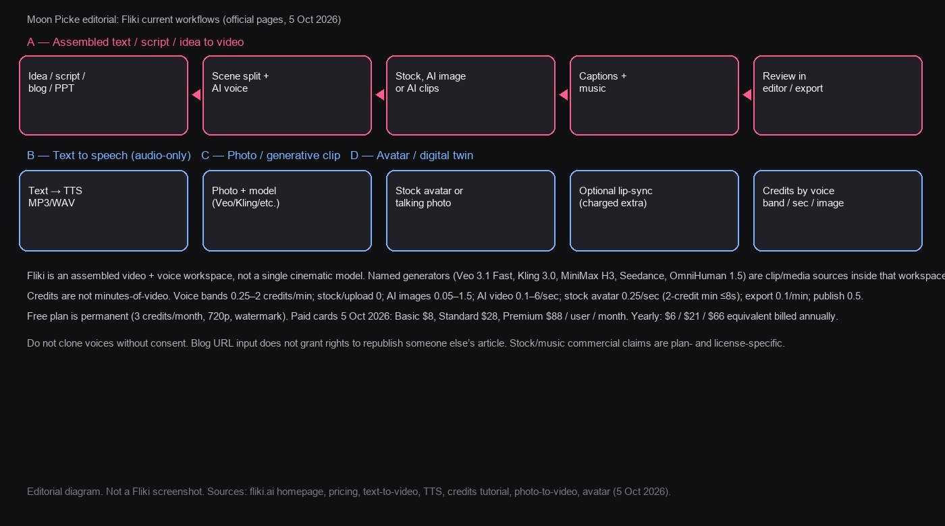Click heading 'B — Text to speech (audio-only)'
This screenshot has height=526, width=945.
tap(109, 155)
